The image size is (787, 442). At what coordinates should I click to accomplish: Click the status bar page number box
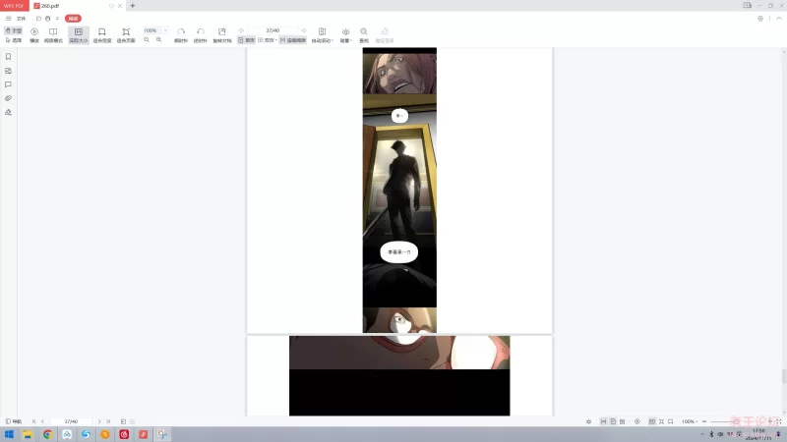pos(71,421)
